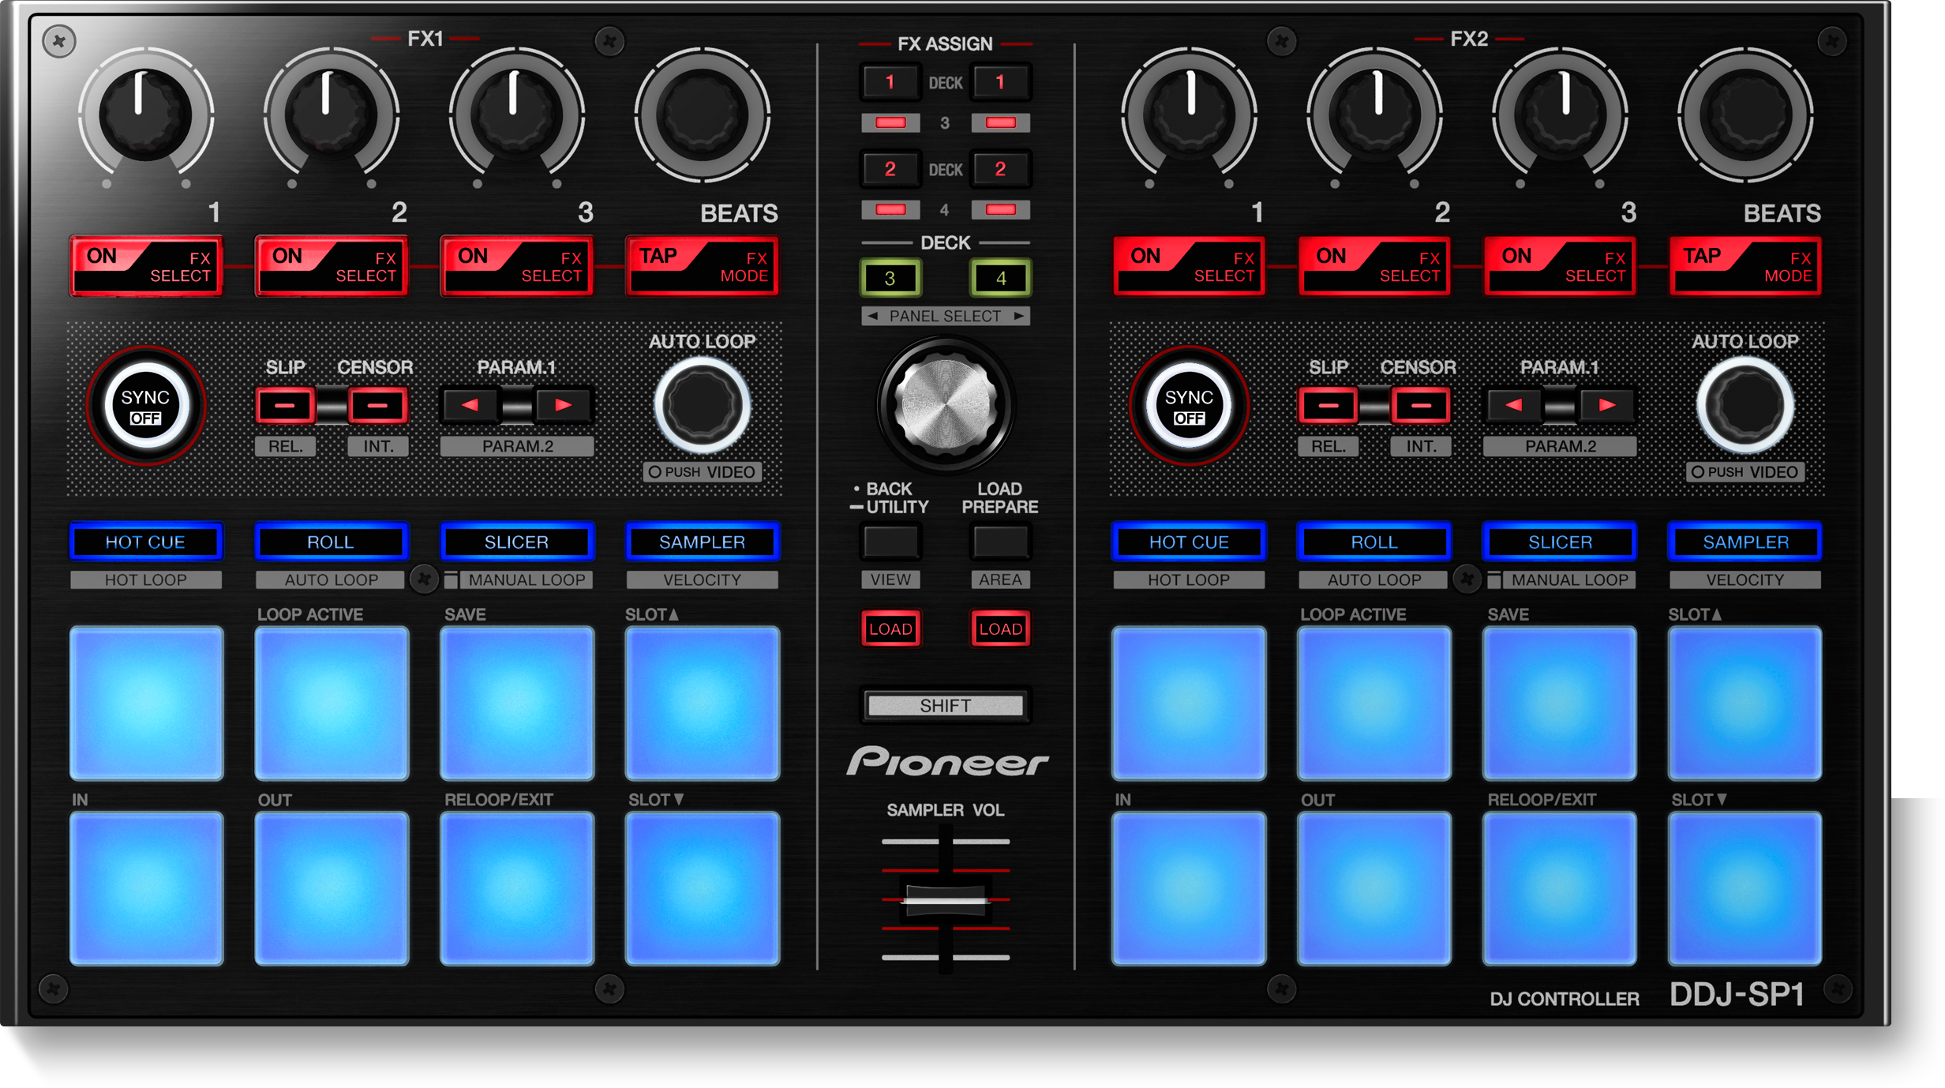Click the FX1 BEATS knob
This screenshot has width=1945, height=1088.
[x=702, y=115]
